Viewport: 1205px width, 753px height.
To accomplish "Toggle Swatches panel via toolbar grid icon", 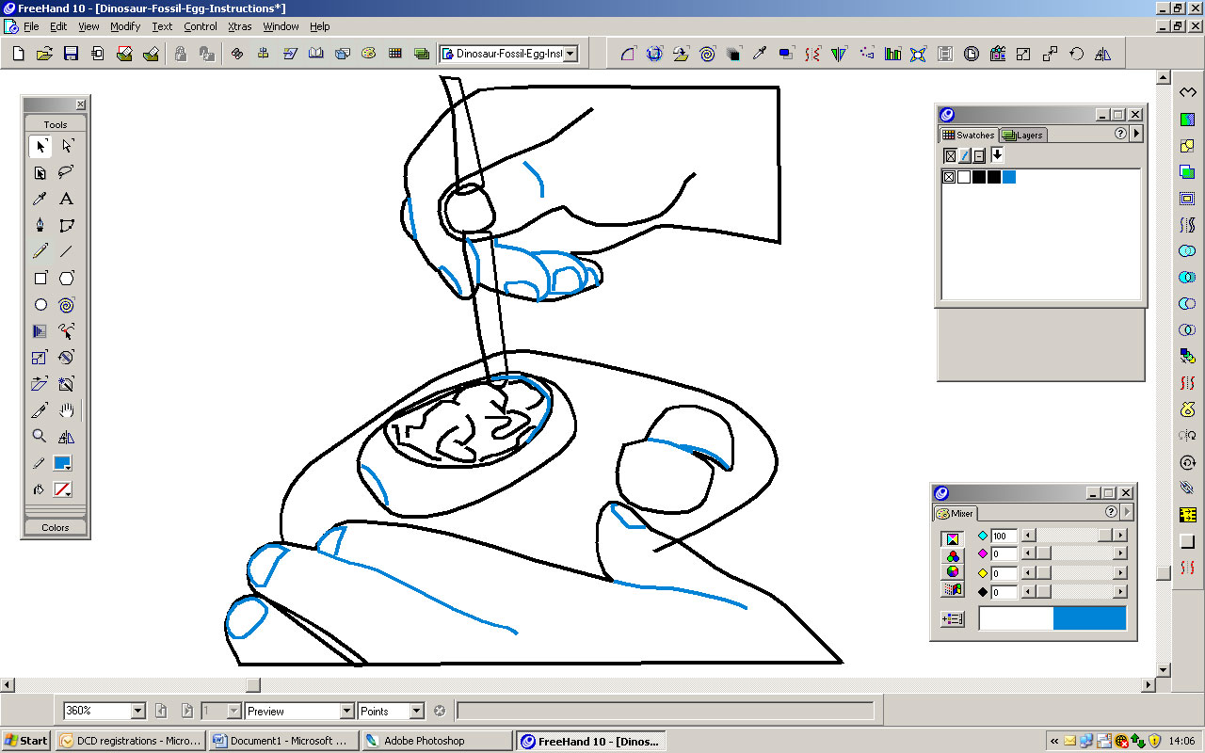I will tap(395, 54).
